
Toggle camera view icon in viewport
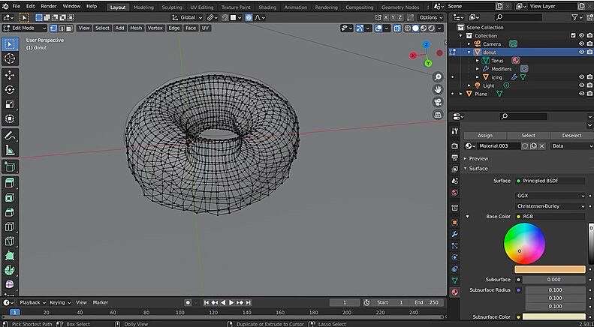click(438, 102)
